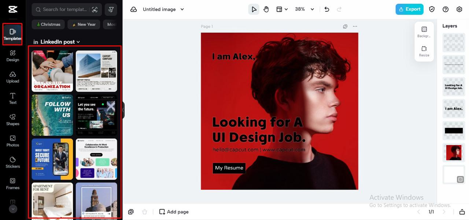This screenshot has width=469, height=220.
Task: Click the My Resume button on canvas
Action: click(229, 168)
